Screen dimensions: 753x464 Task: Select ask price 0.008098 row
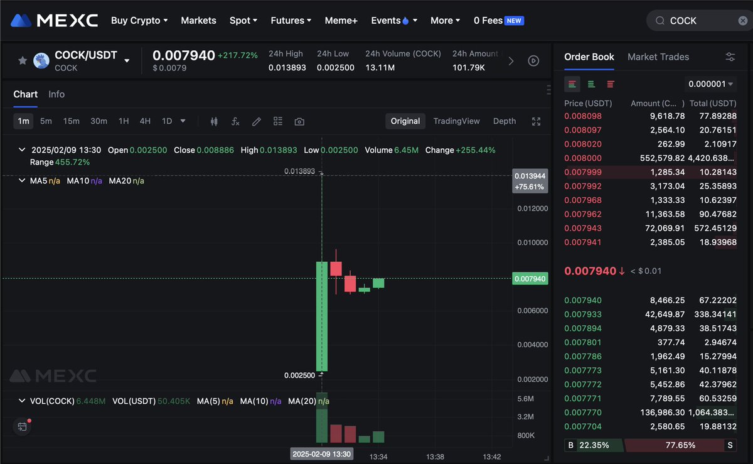(x=650, y=116)
